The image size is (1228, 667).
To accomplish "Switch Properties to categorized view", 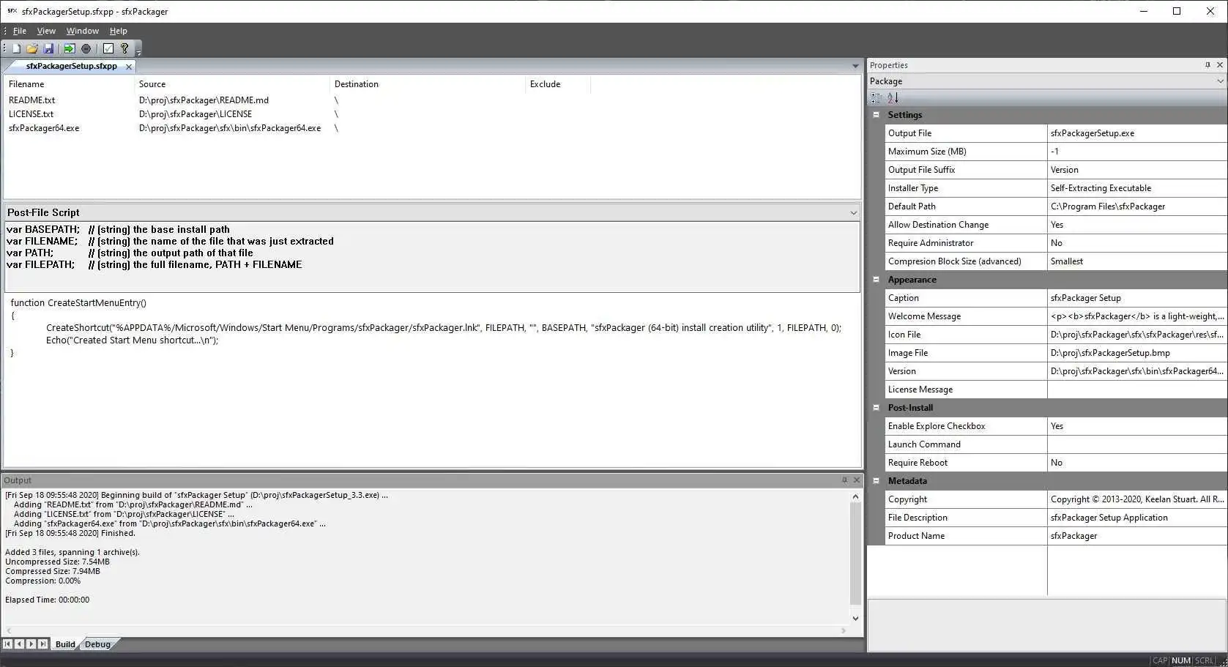I will [877, 97].
